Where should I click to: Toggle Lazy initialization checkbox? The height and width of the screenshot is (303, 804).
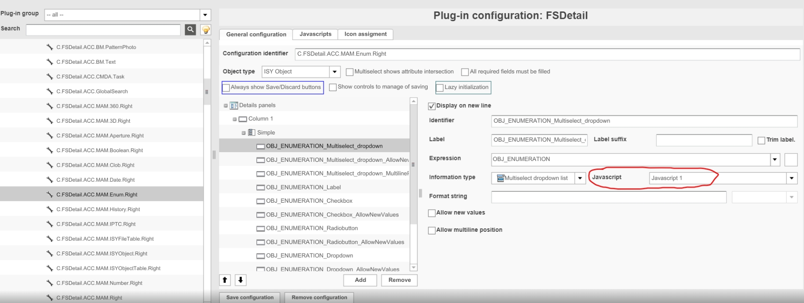click(x=440, y=88)
